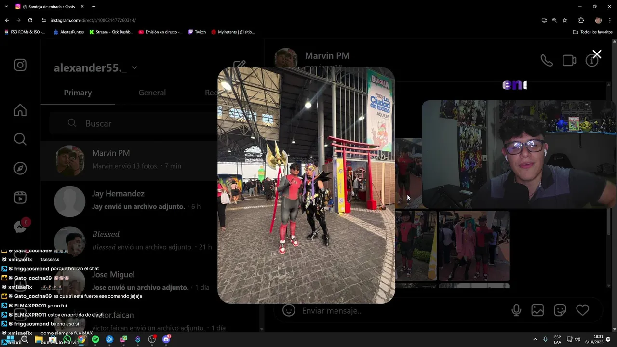Expand the alexander55._ account switcher
The height and width of the screenshot is (347, 617).
click(134, 68)
